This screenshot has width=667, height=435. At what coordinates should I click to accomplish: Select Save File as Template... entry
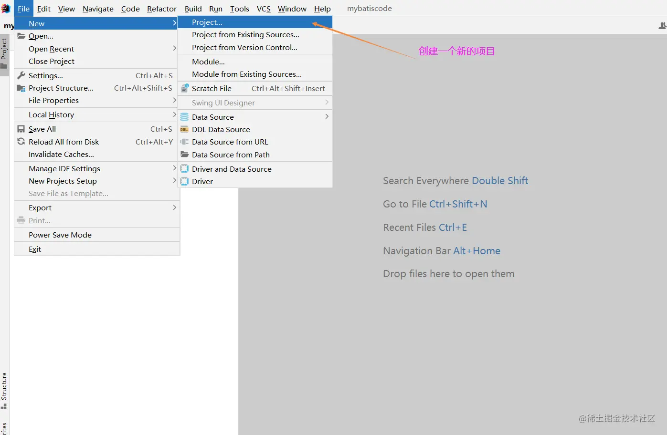click(97, 193)
